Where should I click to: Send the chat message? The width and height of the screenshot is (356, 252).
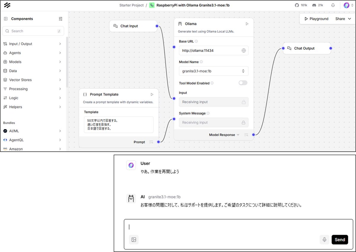tap(340, 240)
